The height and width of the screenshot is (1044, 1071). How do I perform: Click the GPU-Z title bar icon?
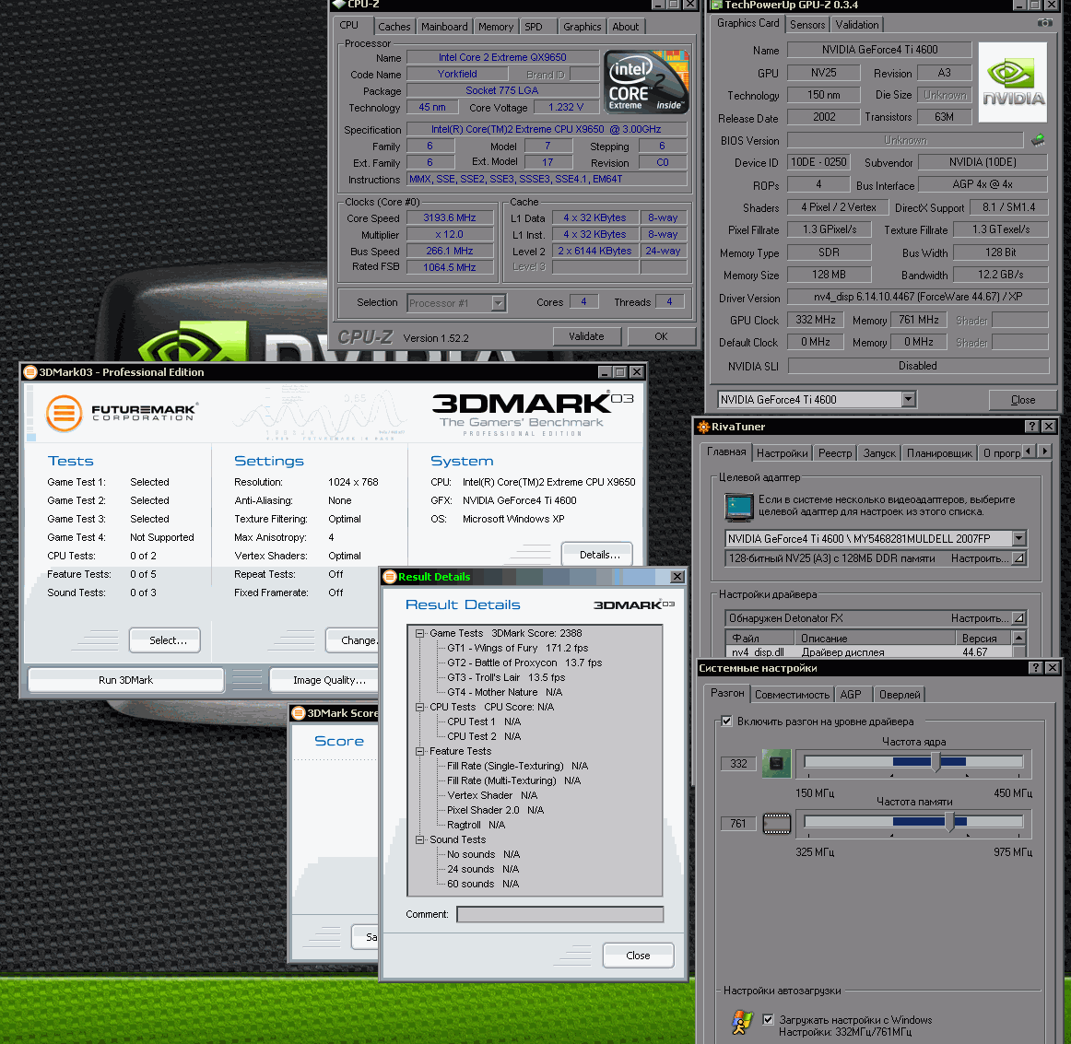coord(716,5)
